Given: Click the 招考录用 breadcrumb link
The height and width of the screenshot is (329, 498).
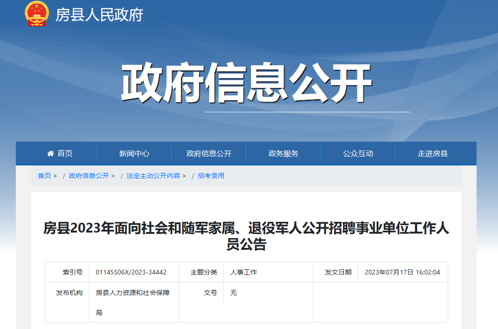Looking at the screenshot, I should (211, 176).
